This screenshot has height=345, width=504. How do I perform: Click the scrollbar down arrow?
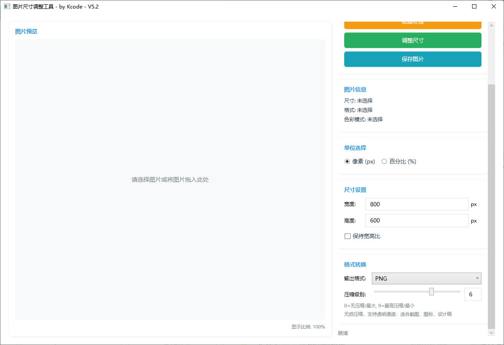tap(491, 332)
